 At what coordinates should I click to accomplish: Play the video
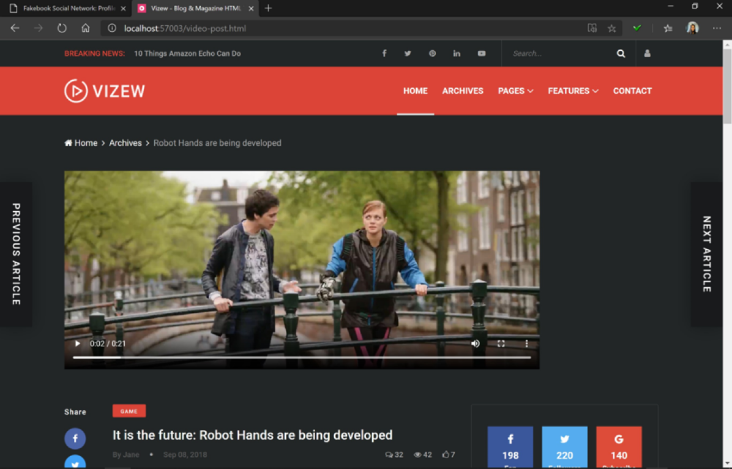77,343
